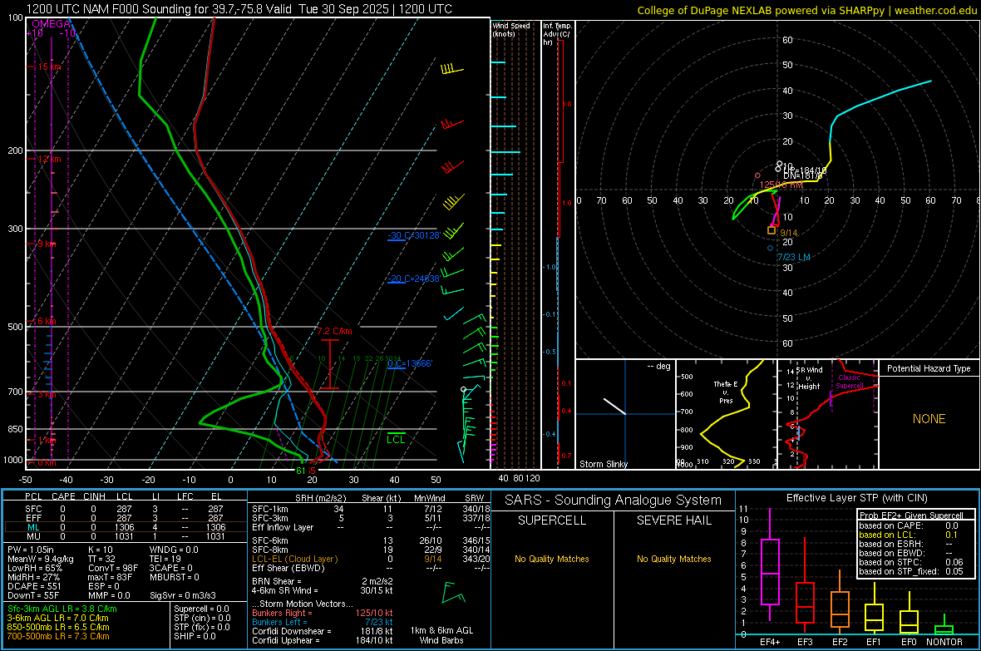Open the weather.cod.edu NEXLAB credit text

pyautogui.click(x=806, y=10)
